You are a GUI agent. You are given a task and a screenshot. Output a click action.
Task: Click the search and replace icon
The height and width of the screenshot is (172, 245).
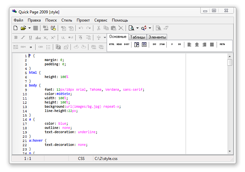tap(144, 28)
